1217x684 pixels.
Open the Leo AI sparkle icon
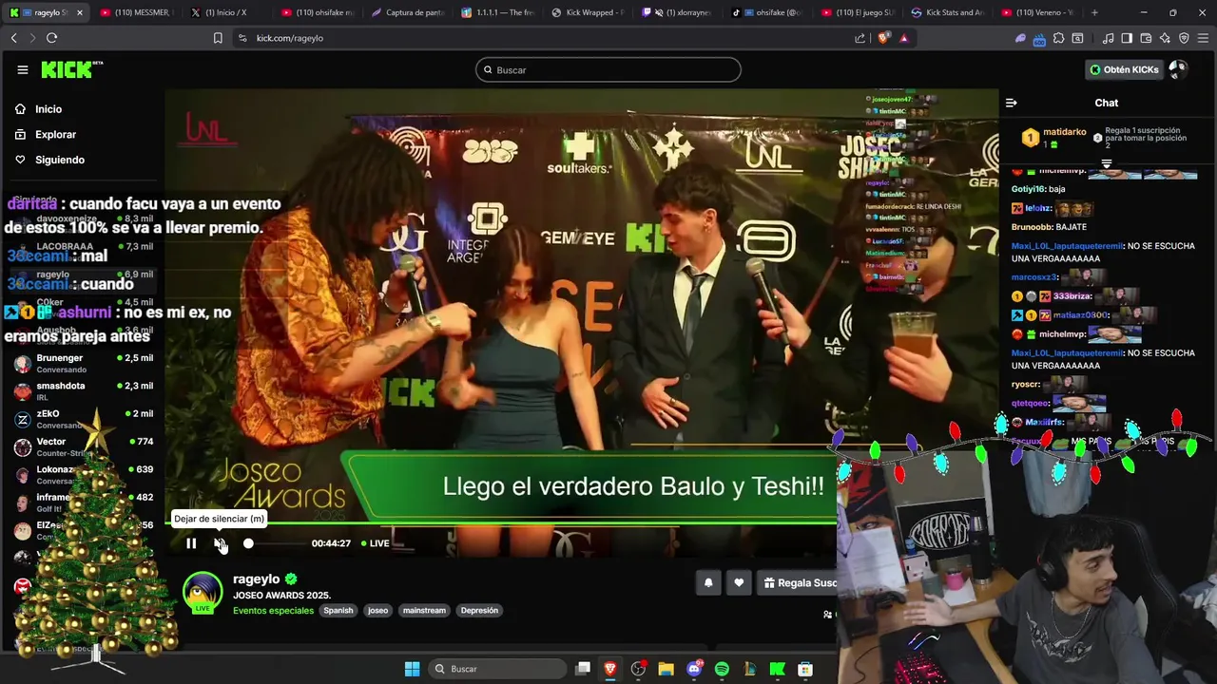coord(1165,38)
